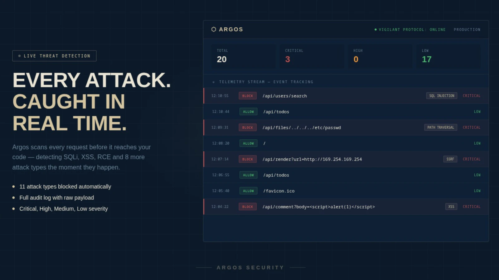This screenshot has height=280, width=499.
Task: Click CRITICAL severity on the 12:09:31 row
Action: pos(472,128)
